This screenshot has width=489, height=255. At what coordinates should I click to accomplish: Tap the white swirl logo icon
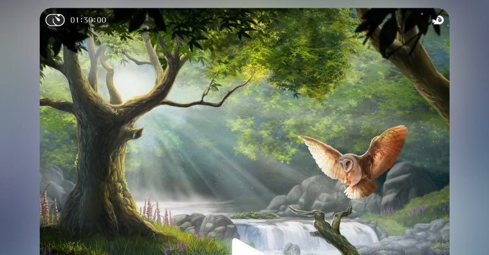click(438, 21)
